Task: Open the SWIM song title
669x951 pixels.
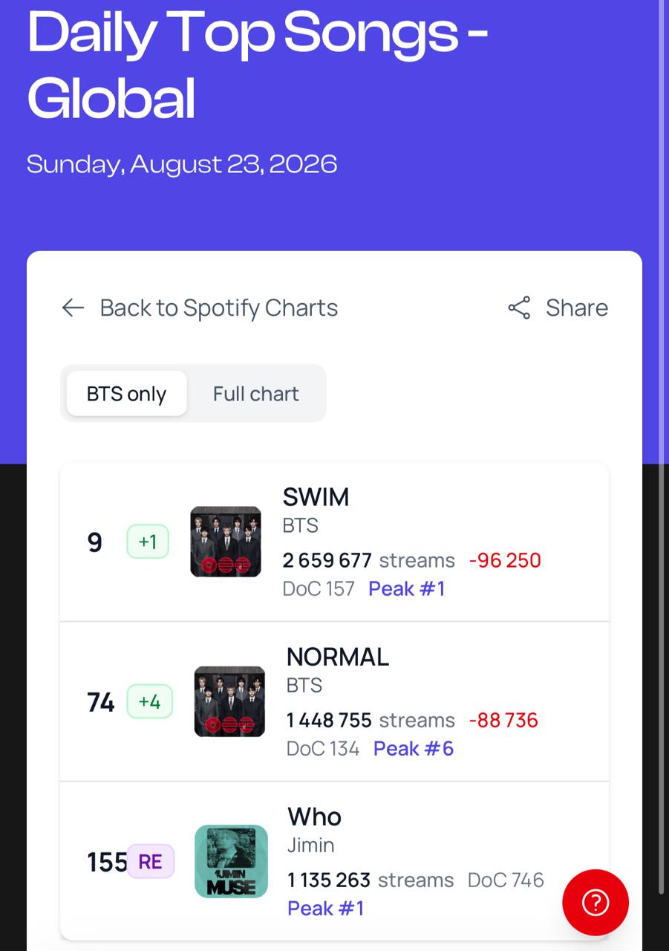Action: point(316,496)
